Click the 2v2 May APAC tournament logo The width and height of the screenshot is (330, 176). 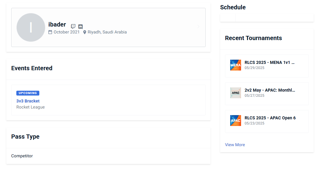(x=236, y=93)
